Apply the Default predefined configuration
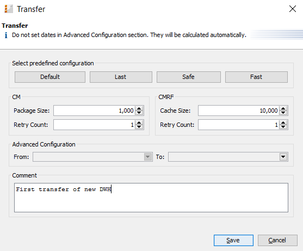Viewport: 303px width, 251px height. point(50,77)
